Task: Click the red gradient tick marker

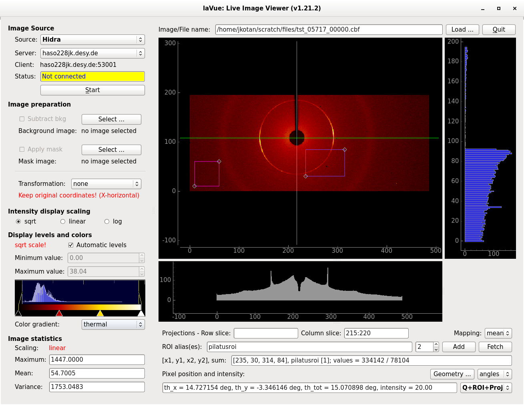Action: point(59,313)
